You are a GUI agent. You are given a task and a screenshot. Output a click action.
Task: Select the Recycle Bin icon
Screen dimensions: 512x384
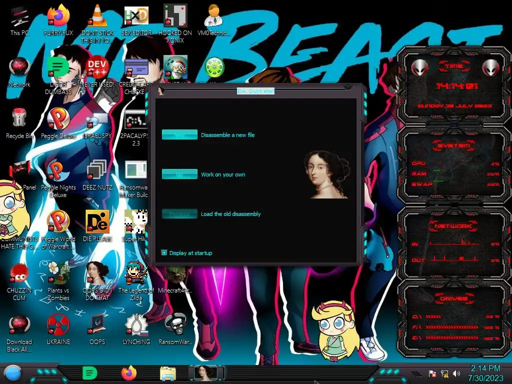coord(19,123)
